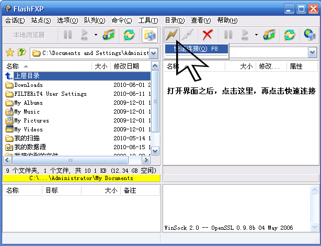Screen dimensions: 321x246
Task: Click the right pane transfer queue icon
Action: tap(269, 35)
